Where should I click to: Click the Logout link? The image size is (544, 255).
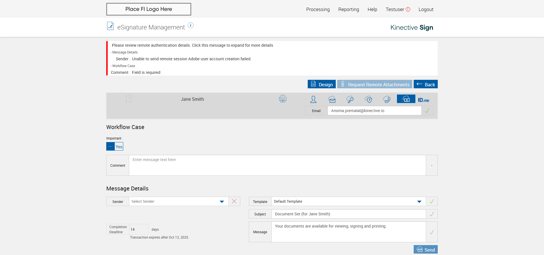coord(426,9)
